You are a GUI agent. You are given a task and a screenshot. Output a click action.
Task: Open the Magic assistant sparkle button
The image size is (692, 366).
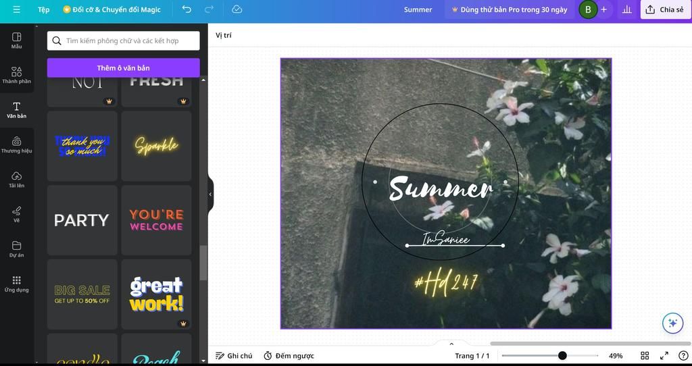tap(672, 323)
